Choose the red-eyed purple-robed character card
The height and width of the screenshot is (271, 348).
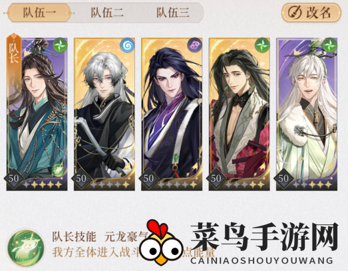pos(172,114)
